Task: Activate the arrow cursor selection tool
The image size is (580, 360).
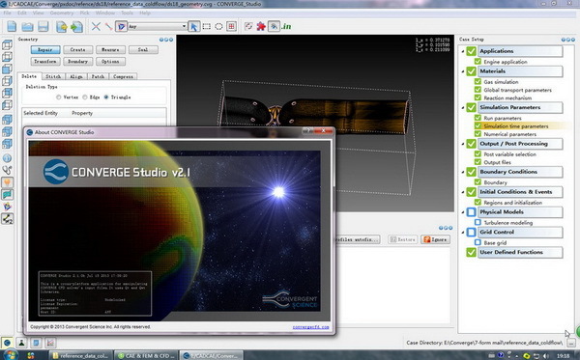Action: coord(193,26)
